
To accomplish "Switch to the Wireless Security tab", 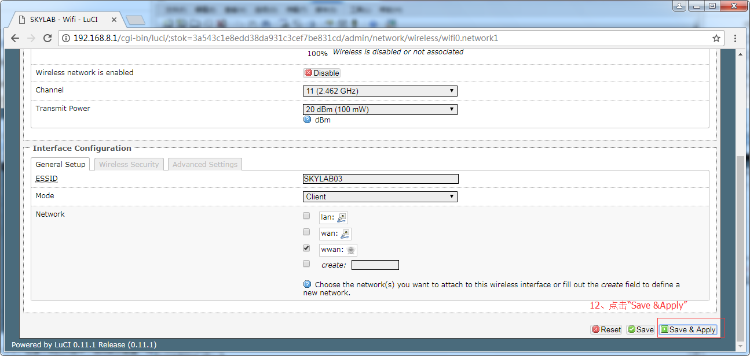I will [129, 165].
